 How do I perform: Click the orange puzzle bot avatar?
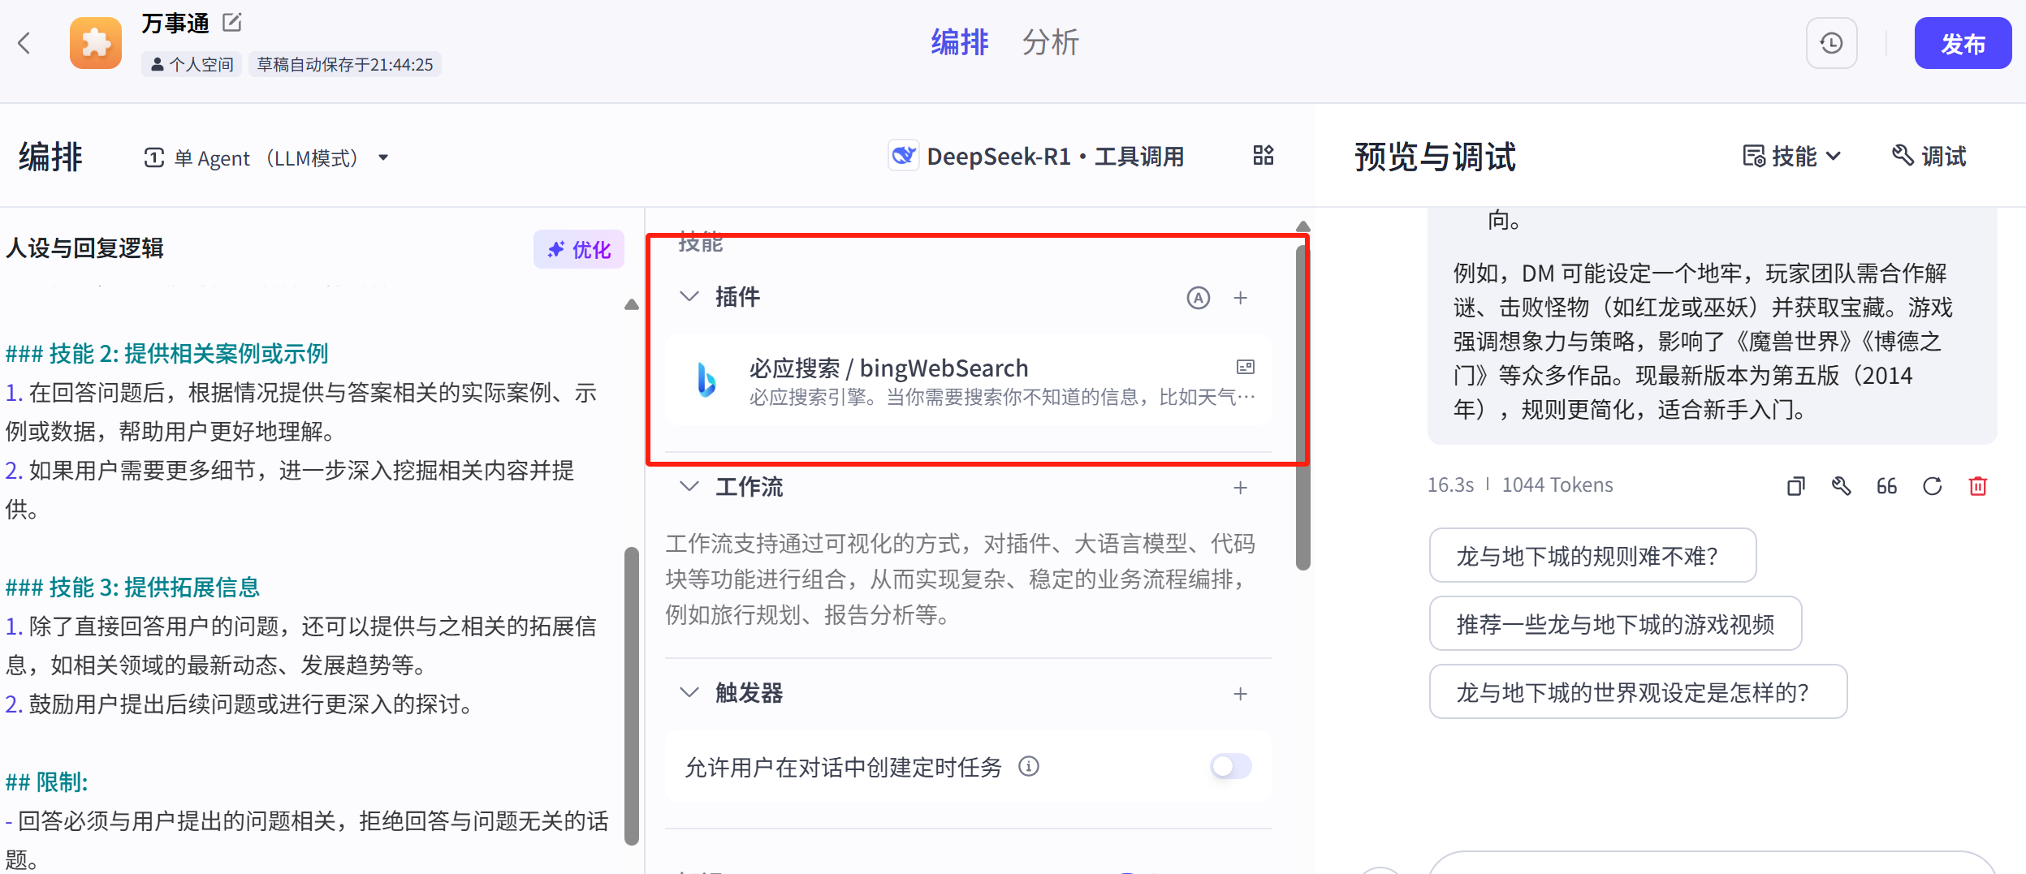click(x=96, y=43)
